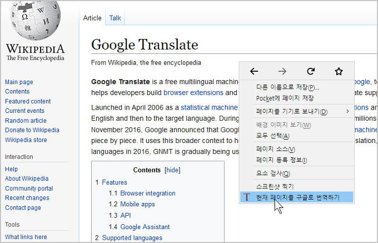Jump to Mobile apps section
Viewport: 378px width, 243px height.
[137, 204]
